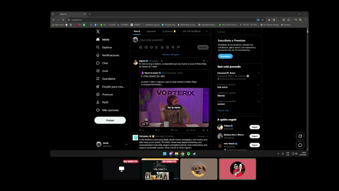
Task: Follow Fabipa with Seguir button
Action: tap(255, 127)
